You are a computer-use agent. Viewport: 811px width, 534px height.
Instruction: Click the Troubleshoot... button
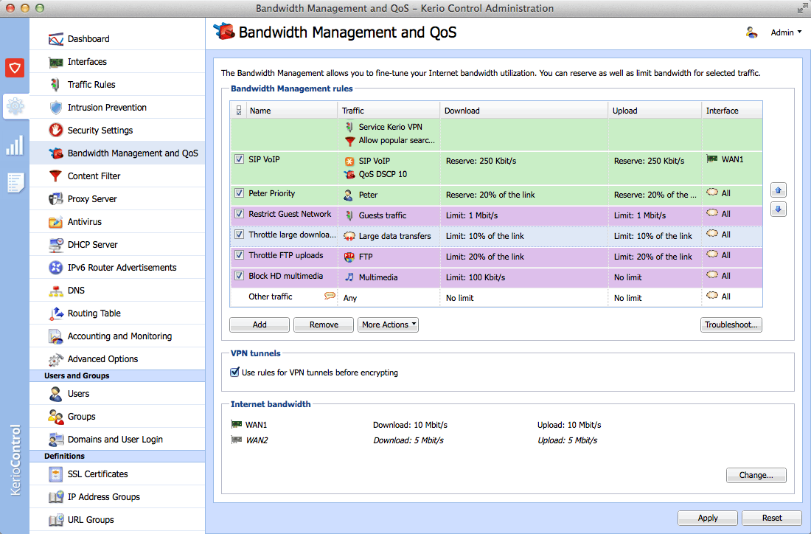[731, 325]
